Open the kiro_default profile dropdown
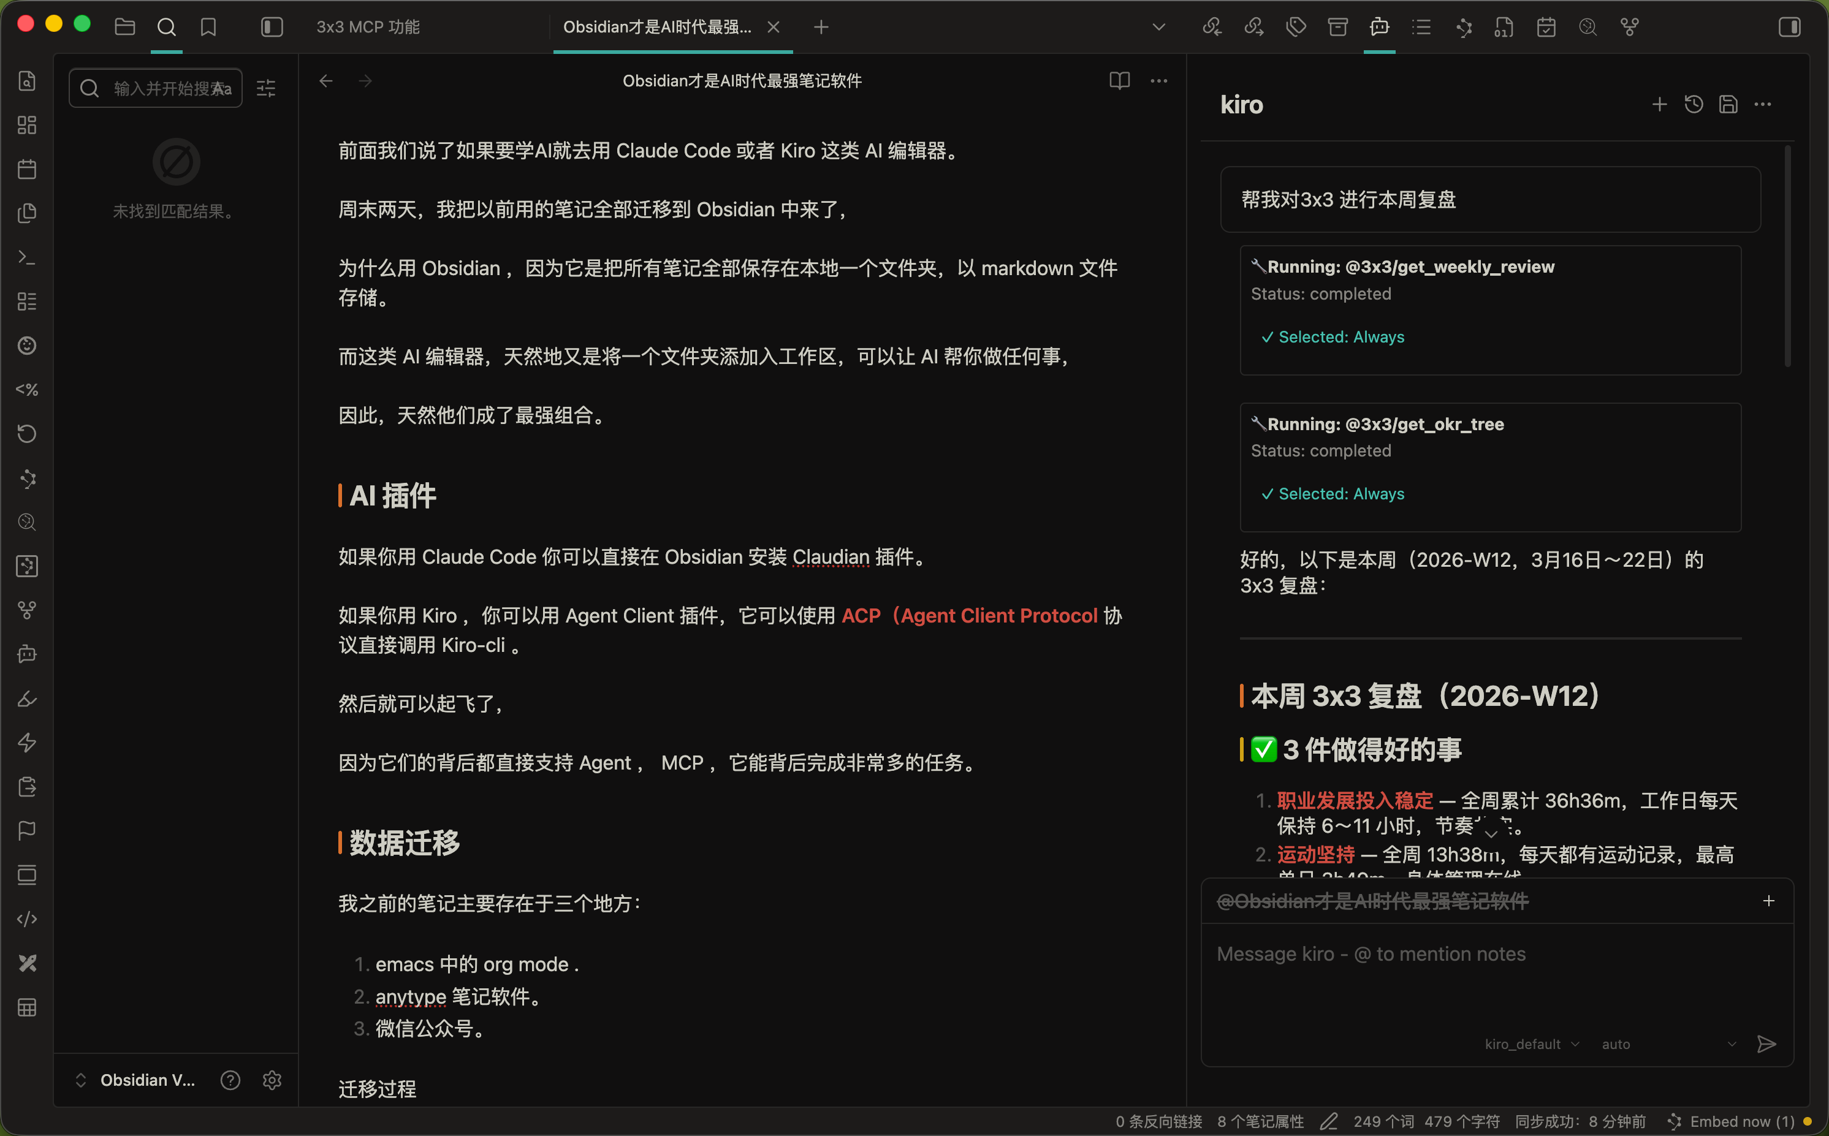 pyautogui.click(x=1532, y=1043)
